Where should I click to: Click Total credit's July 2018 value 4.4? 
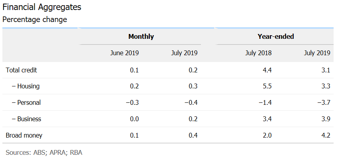[267, 70]
